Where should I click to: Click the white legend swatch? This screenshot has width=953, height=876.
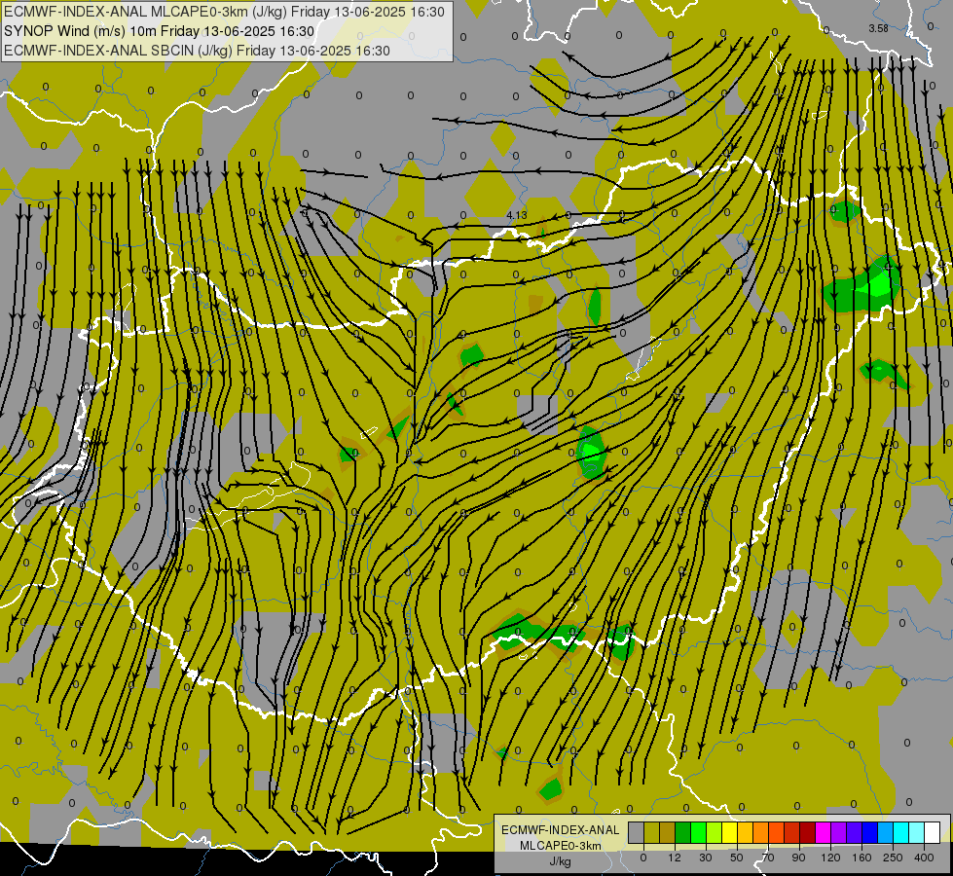933,832
